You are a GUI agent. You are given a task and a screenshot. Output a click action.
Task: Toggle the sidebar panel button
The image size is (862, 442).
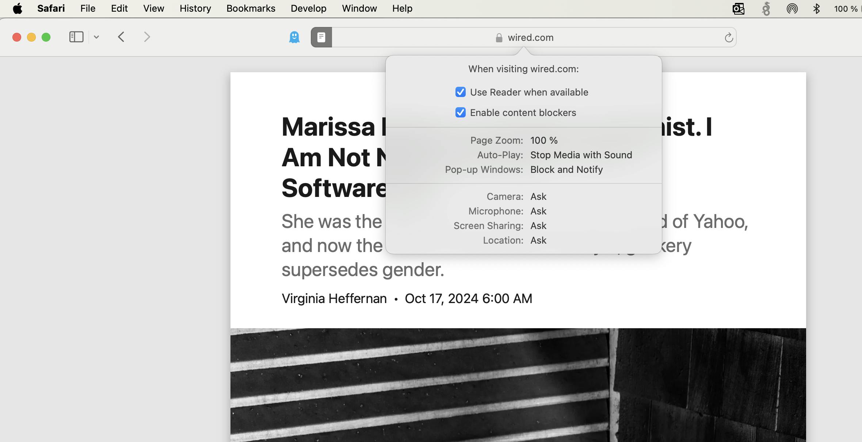click(x=76, y=36)
